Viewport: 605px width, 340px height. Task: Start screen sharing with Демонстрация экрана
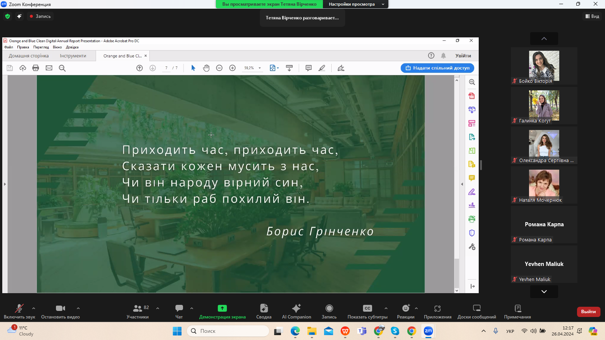click(x=222, y=311)
